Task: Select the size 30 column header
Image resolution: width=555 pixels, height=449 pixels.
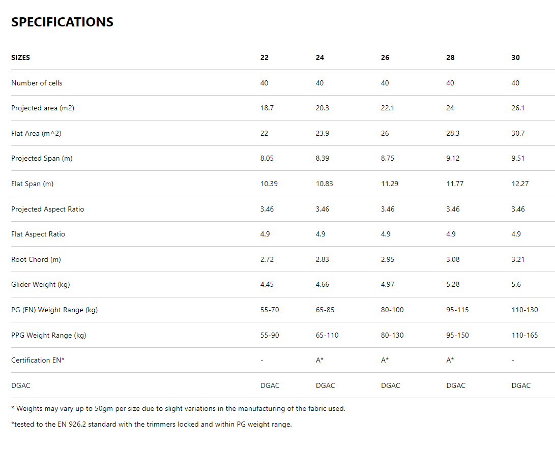Action: click(x=516, y=57)
